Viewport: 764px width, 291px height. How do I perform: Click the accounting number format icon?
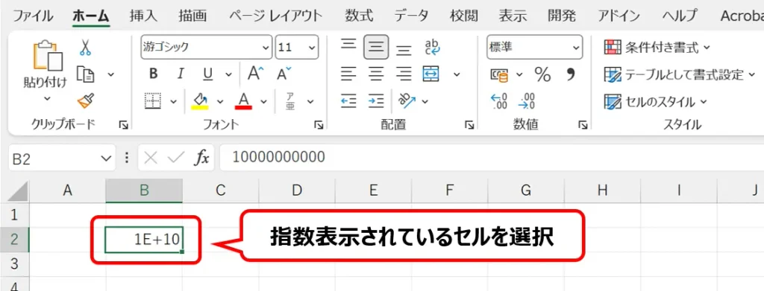pyautogui.click(x=499, y=74)
